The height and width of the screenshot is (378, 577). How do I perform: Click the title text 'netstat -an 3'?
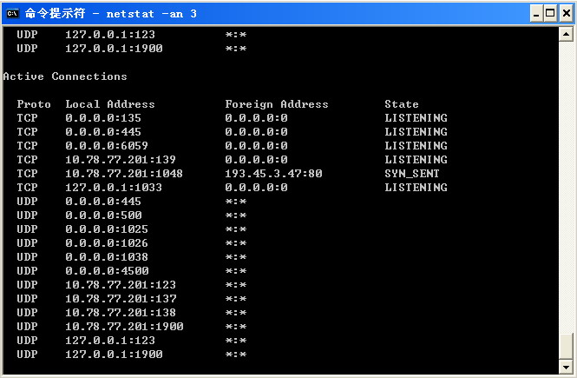click(151, 14)
